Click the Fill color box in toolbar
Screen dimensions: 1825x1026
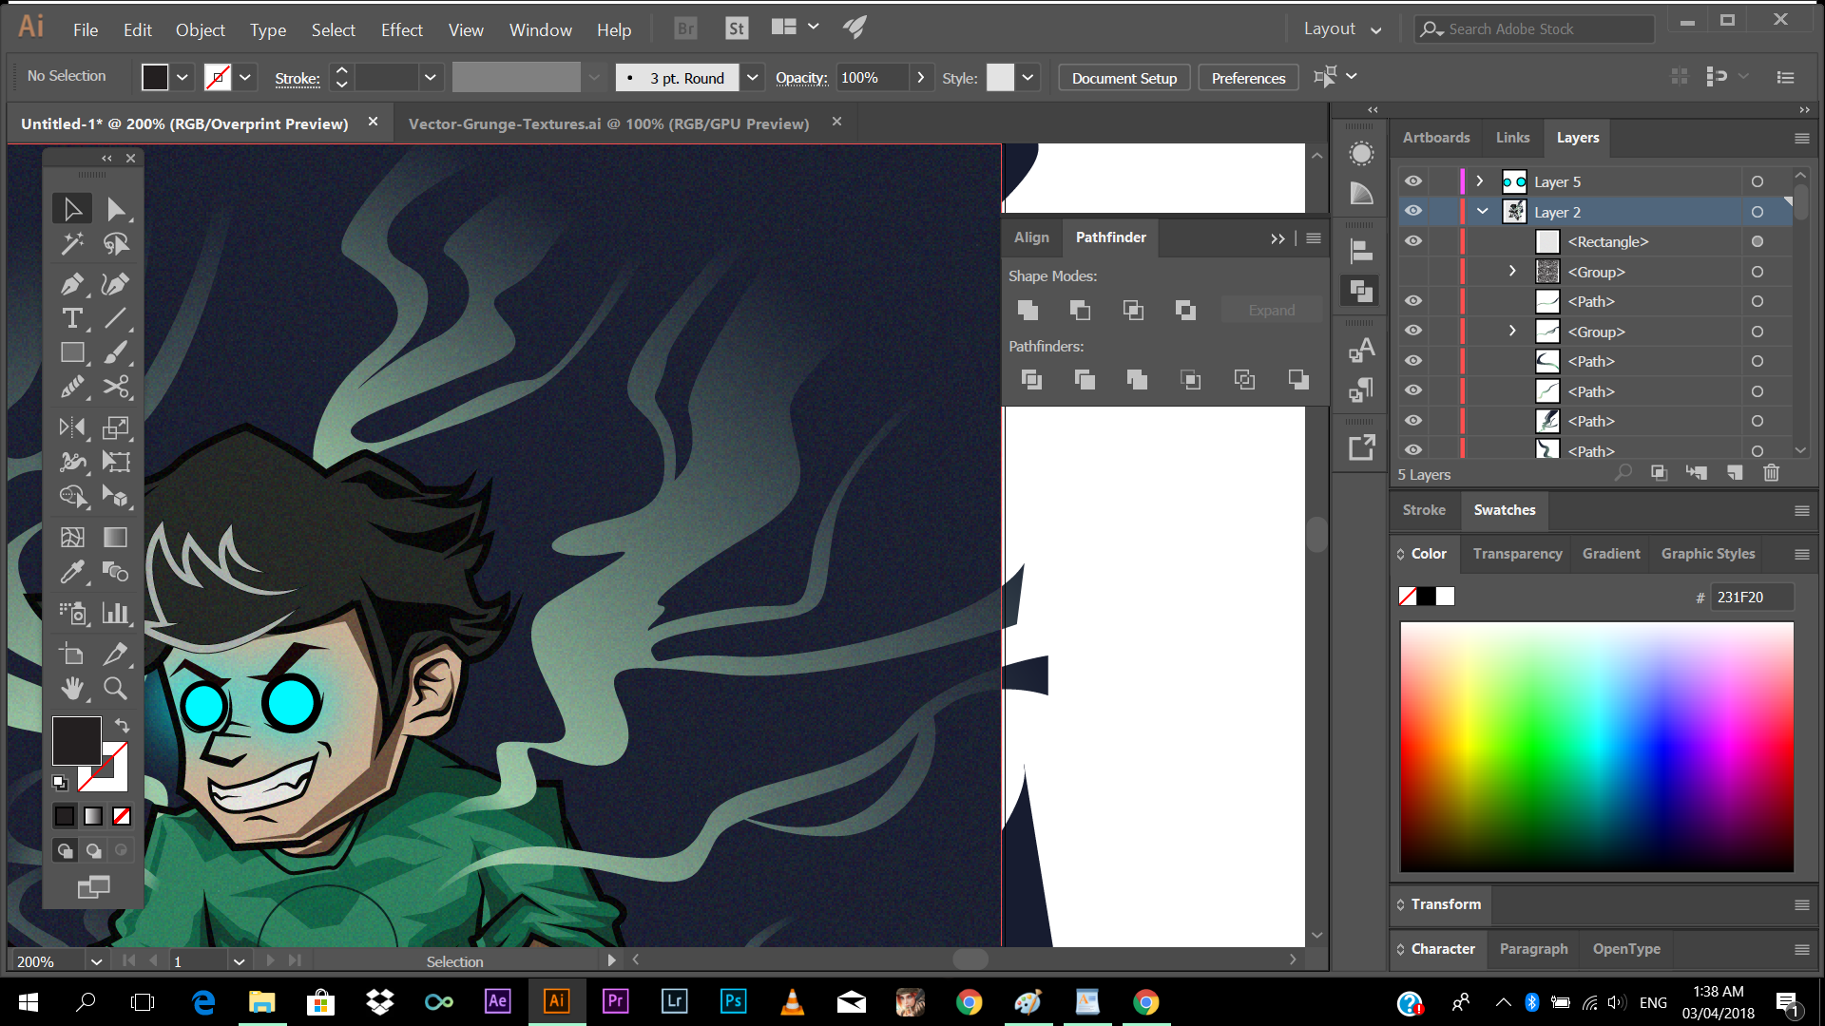[x=76, y=741]
